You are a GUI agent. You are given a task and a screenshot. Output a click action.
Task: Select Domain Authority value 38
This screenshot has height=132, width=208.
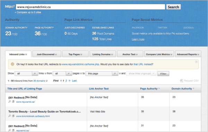point(174,112)
